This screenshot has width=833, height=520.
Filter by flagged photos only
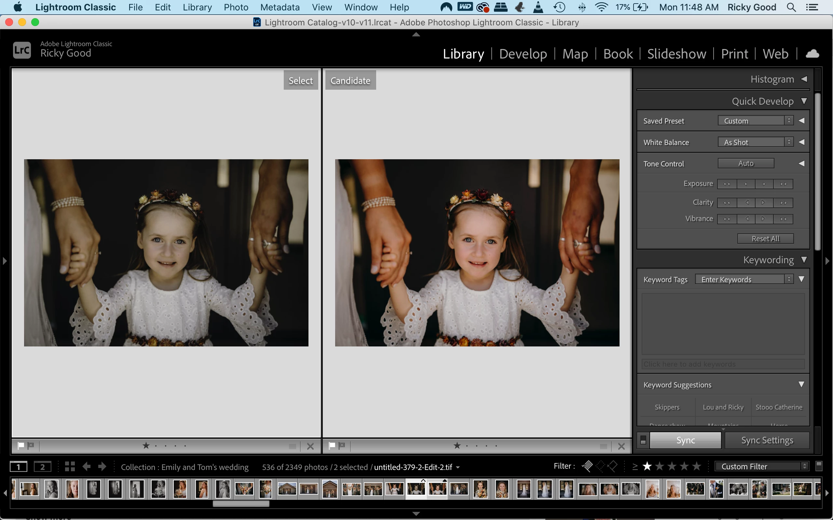click(587, 466)
